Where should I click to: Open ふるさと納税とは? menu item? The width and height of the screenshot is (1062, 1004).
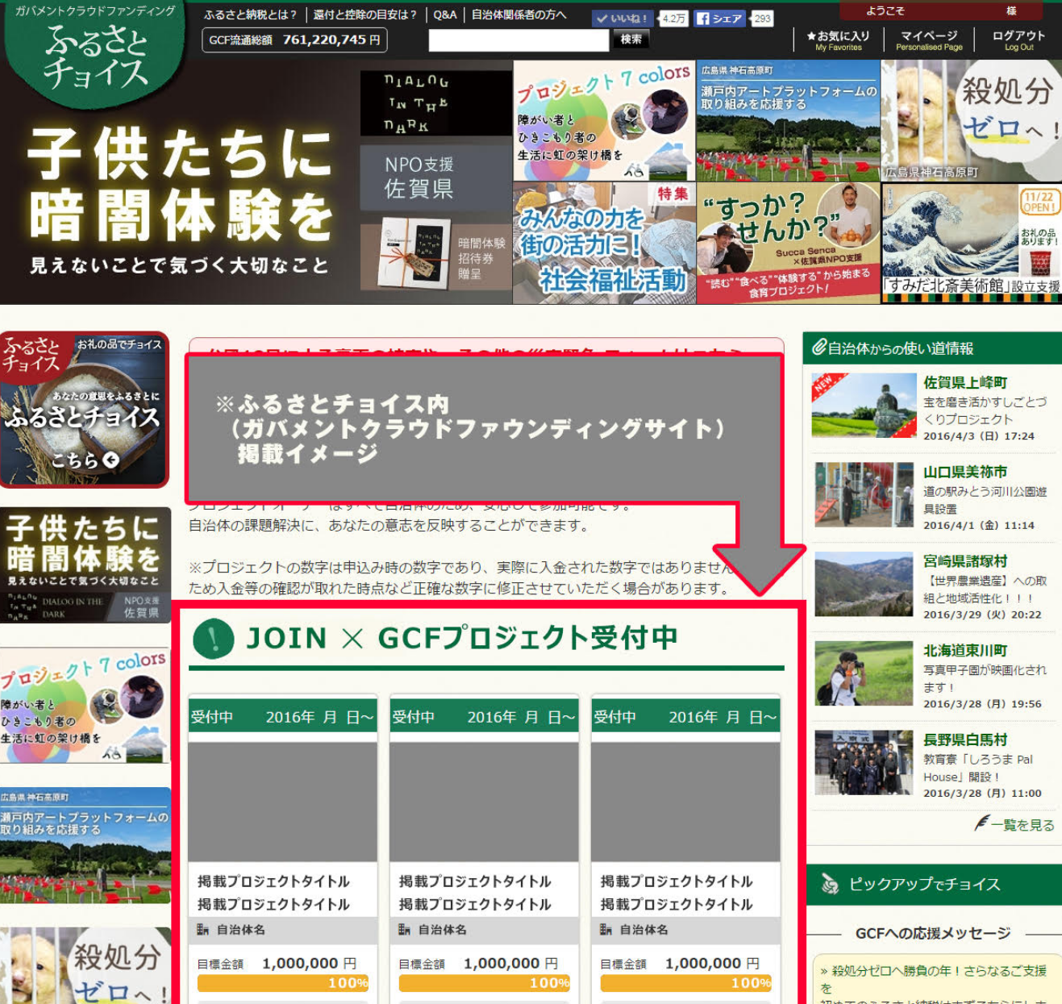250,15
